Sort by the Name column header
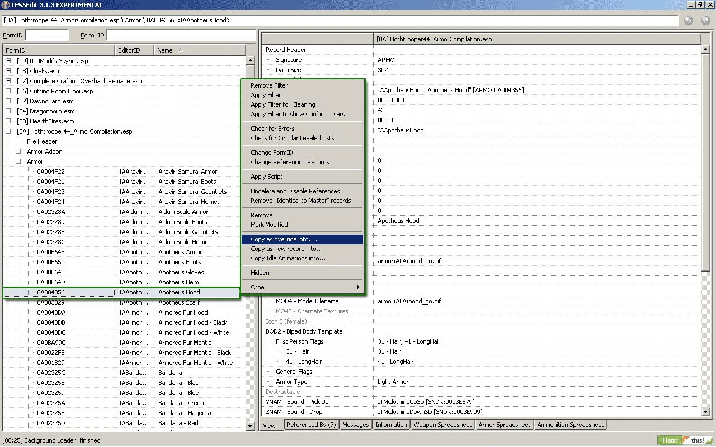The height and width of the screenshot is (447, 716). [x=200, y=50]
